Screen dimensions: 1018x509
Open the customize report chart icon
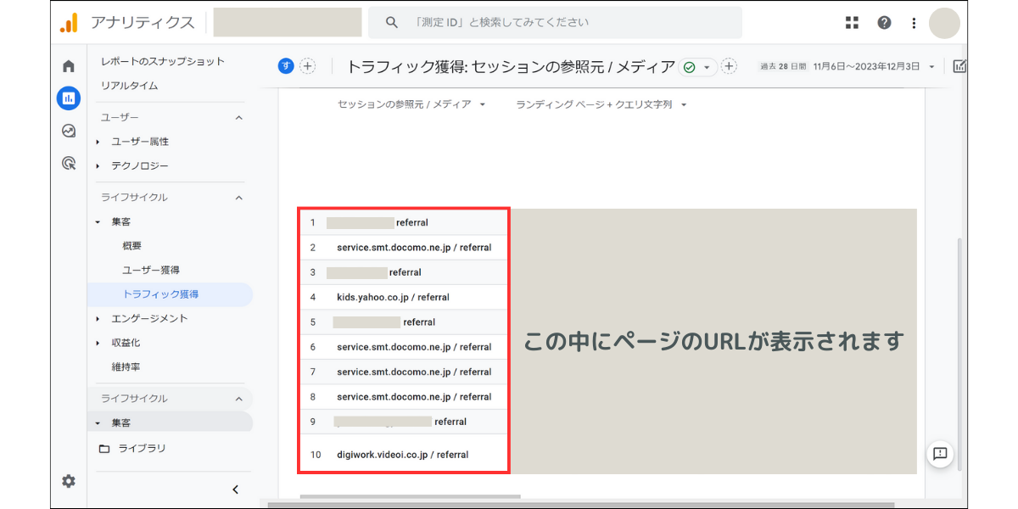(959, 66)
